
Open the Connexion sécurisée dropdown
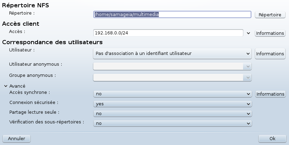[172, 104]
